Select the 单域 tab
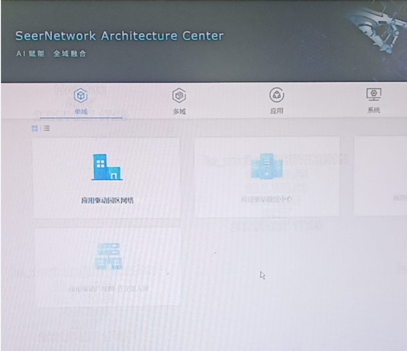The width and height of the screenshot is (407, 351). coord(81,112)
